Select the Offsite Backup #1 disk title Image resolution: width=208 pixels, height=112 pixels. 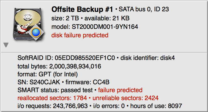tap(82, 9)
